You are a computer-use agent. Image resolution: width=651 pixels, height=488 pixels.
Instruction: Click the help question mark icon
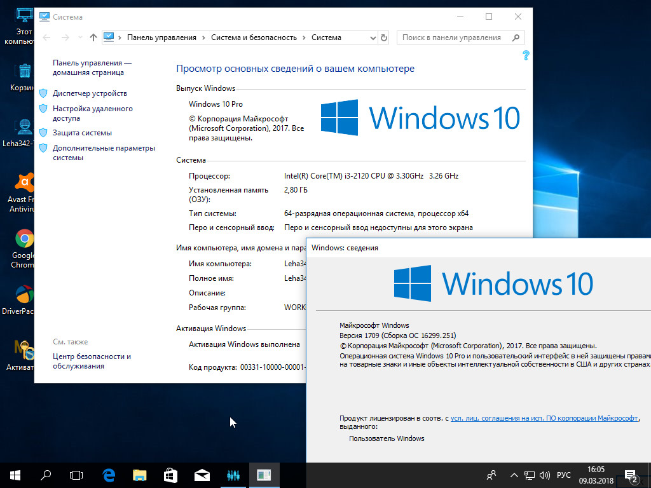525,56
